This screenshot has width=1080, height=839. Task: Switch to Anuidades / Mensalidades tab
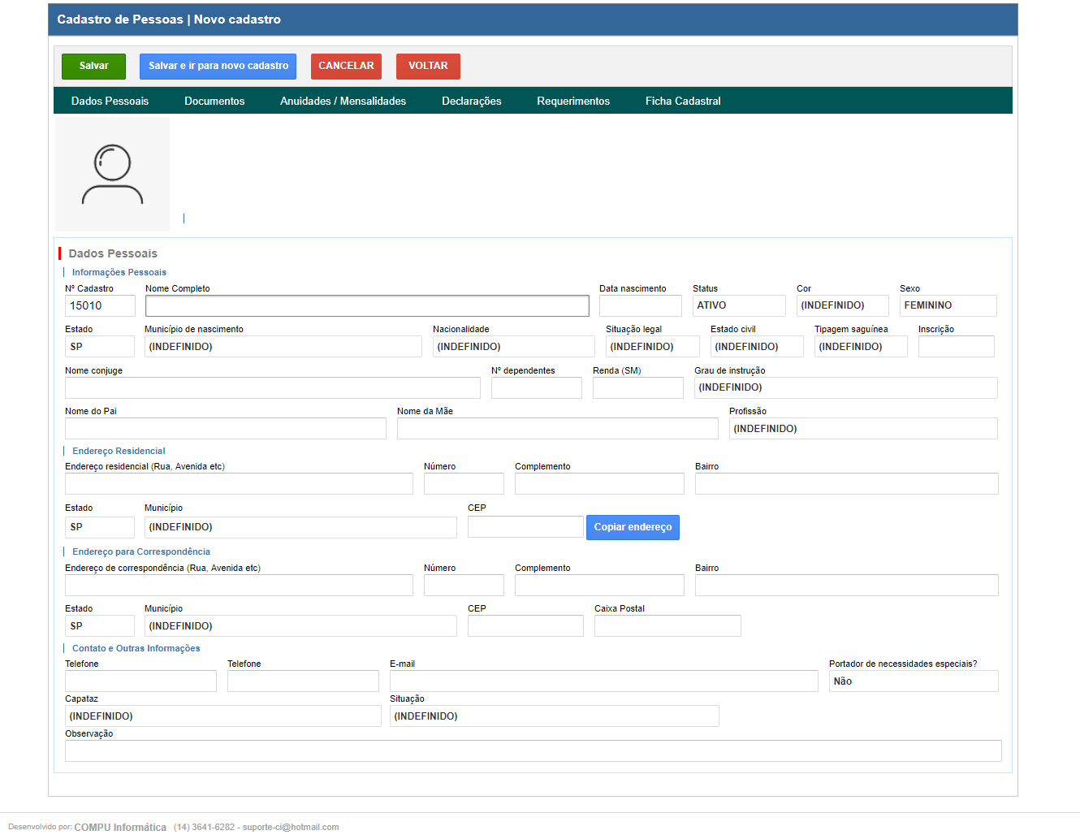click(343, 102)
